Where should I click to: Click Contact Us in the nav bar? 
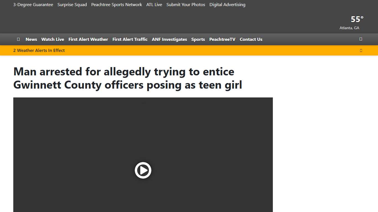251,39
